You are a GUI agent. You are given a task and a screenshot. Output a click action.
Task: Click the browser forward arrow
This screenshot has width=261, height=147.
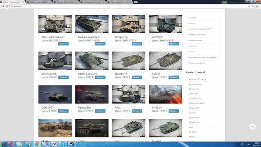click(3, 7)
